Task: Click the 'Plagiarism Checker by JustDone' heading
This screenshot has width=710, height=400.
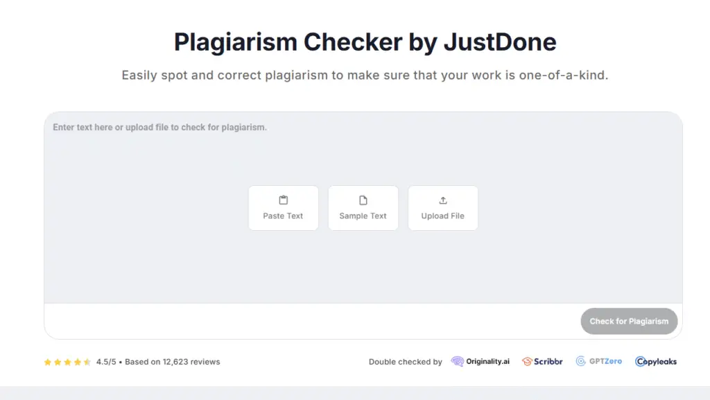Action: (365, 42)
